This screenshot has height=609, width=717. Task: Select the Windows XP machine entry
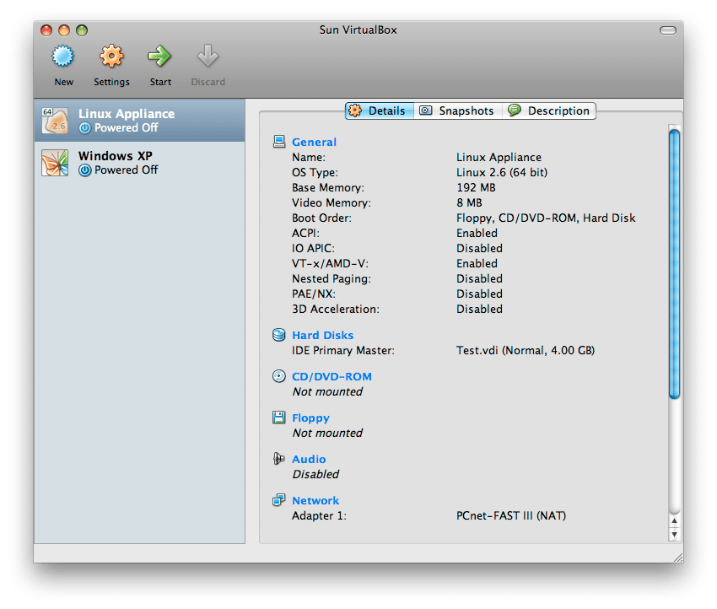[x=139, y=163]
